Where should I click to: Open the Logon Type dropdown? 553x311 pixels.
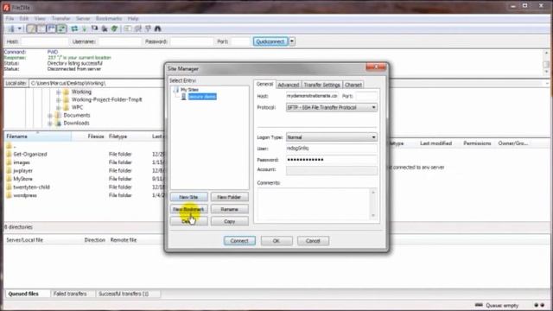[332, 137]
